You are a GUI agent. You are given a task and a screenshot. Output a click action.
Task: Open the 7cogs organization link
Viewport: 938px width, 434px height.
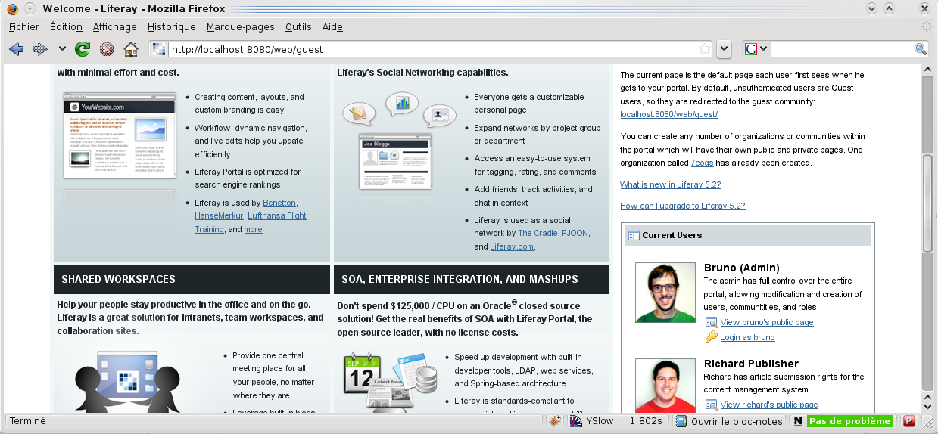pos(703,163)
